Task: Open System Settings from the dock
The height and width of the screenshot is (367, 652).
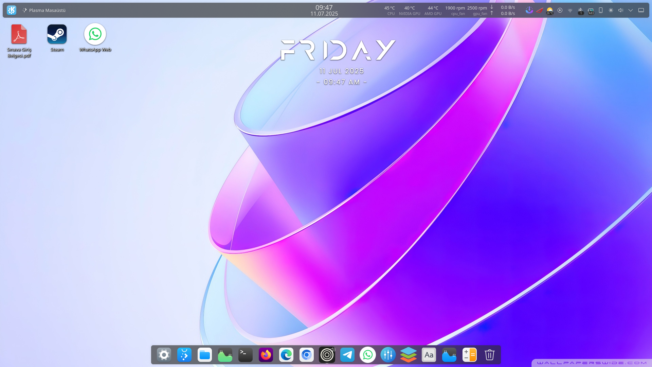Action: pyautogui.click(x=164, y=355)
